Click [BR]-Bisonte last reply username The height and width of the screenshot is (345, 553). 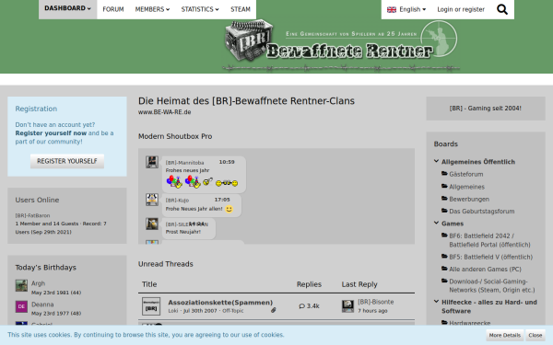pyautogui.click(x=376, y=302)
